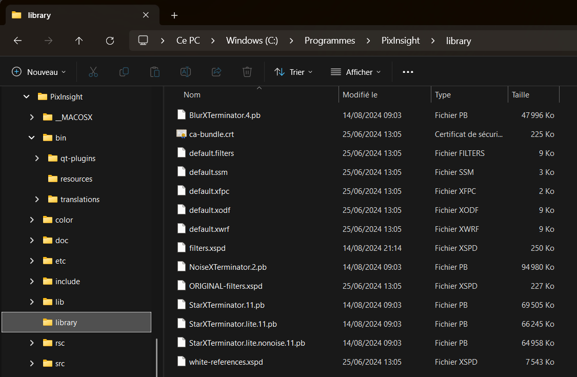This screenshot has height=377, width=577.
Task: Click the Paste clipboard icon
Action: [154, 72]
